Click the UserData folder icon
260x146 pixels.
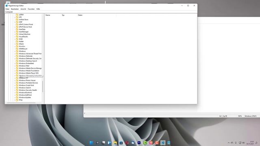tap(17, 29)
